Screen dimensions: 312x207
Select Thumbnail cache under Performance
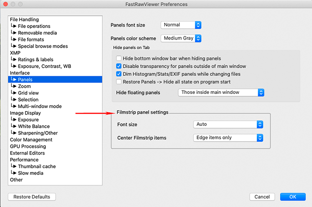tap(37, 166)
